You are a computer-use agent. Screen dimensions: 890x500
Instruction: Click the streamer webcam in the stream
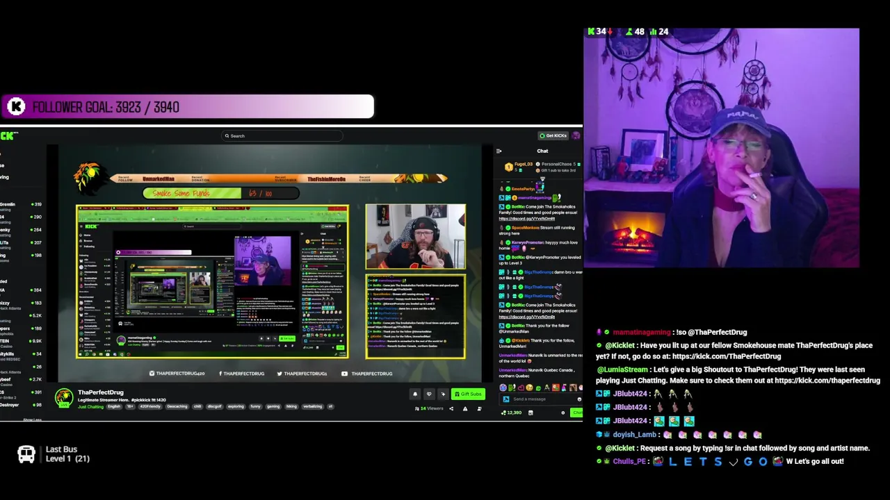(x=416, y=236)
